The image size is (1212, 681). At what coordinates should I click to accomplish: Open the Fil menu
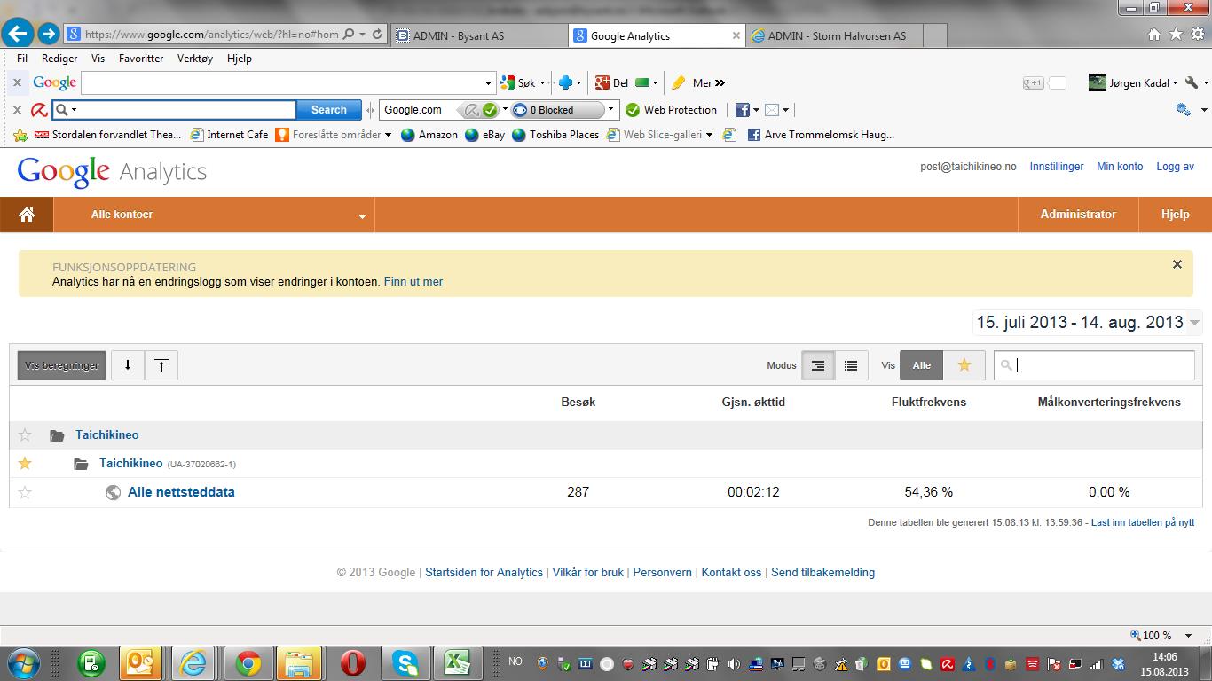pos(22,59)
